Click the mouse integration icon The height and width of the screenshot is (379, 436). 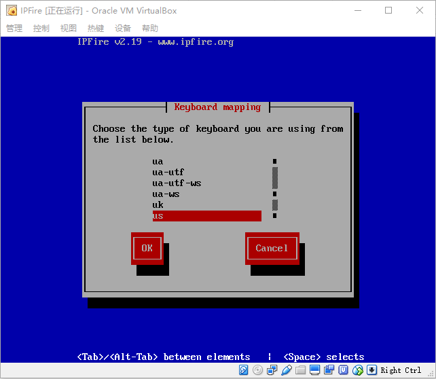358,370
